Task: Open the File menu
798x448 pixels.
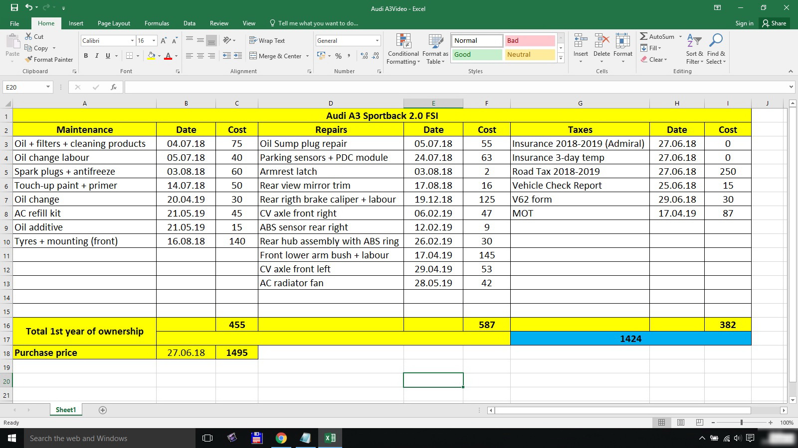Action: (x=14, y=23)
